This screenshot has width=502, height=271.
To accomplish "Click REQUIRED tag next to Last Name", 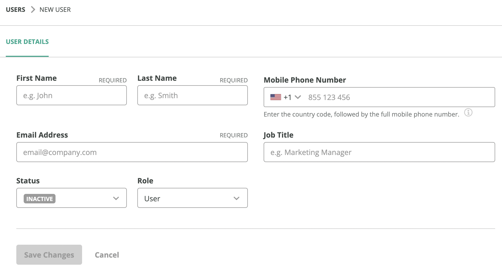I will point(234,80).
